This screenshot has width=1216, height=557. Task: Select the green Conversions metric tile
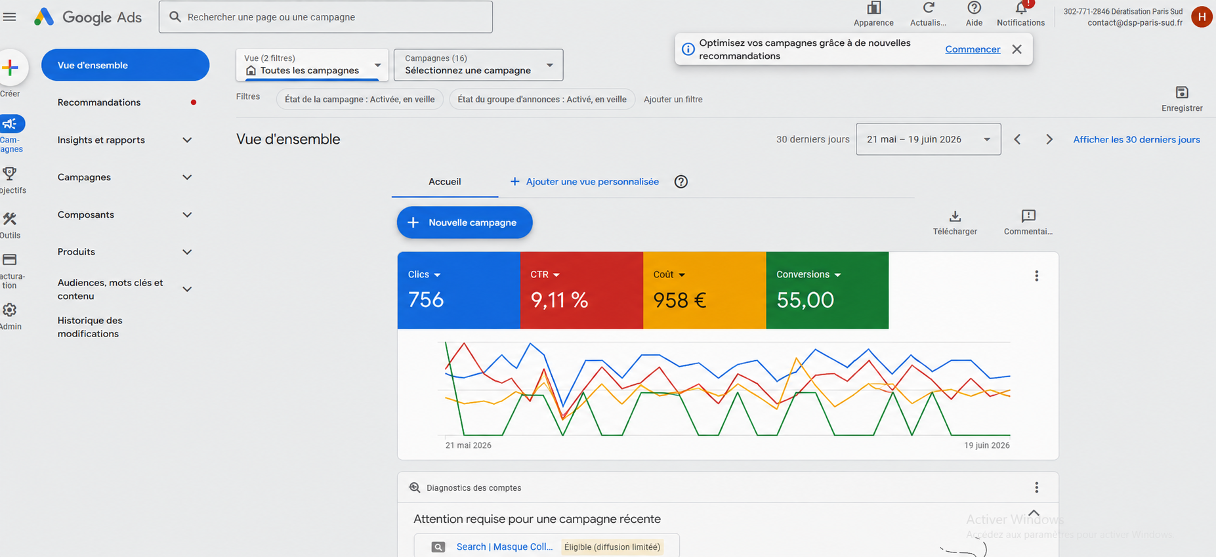click(827, 291)
